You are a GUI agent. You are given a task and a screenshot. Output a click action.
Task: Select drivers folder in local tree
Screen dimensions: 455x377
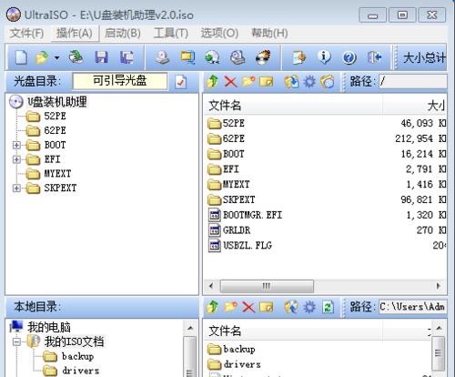click(80, 371)
